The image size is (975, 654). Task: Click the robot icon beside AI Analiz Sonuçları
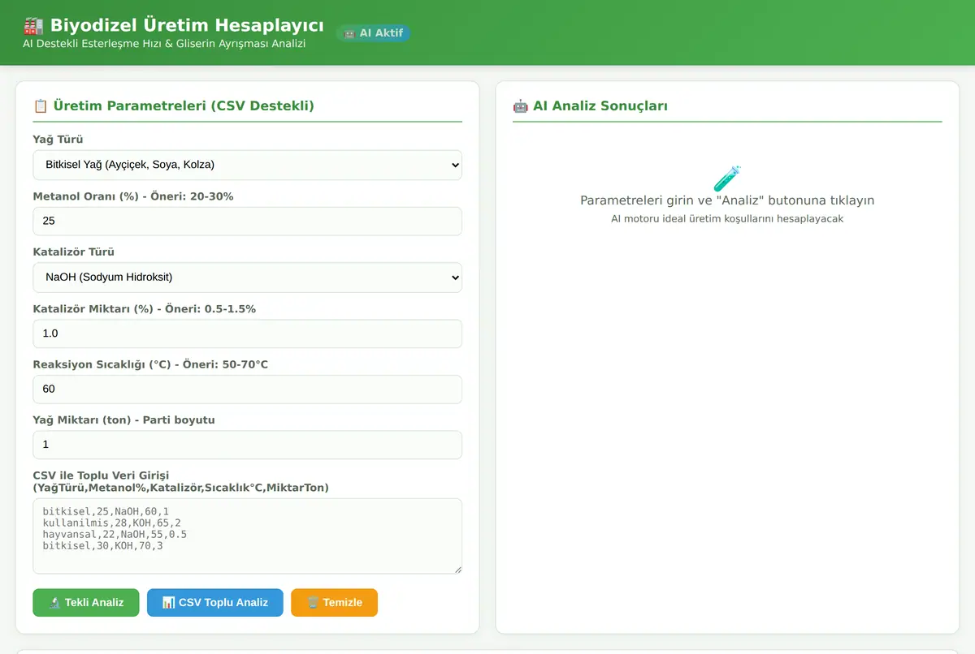click(x=520, y=105)
